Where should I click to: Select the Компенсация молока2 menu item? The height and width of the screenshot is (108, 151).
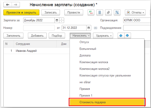[107, 69]
